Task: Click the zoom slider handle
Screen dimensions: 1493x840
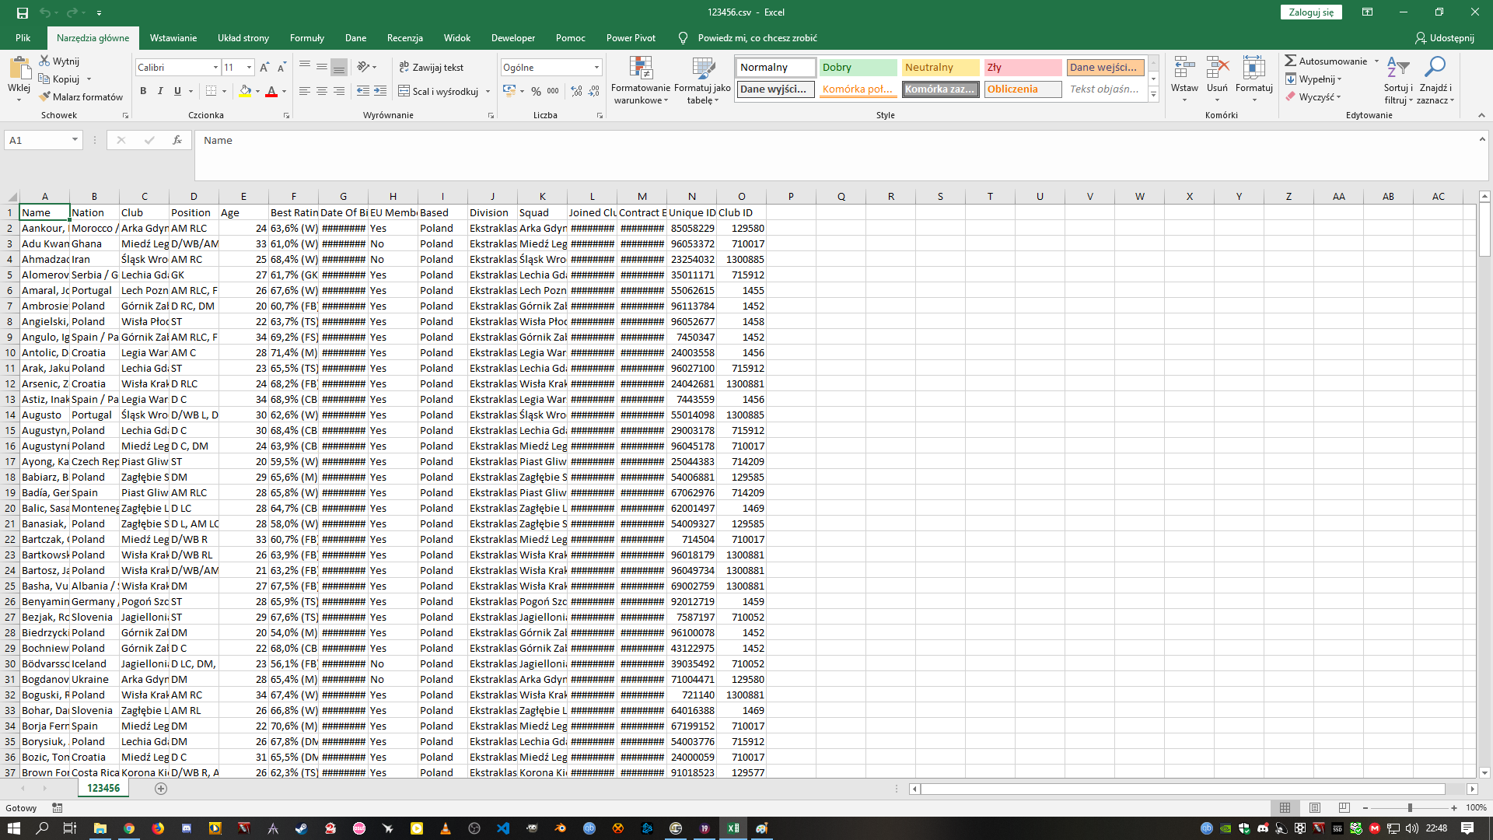Action: [x=1410, y=808]
